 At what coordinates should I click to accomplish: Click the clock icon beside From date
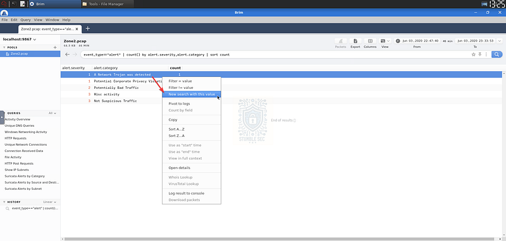398,41
